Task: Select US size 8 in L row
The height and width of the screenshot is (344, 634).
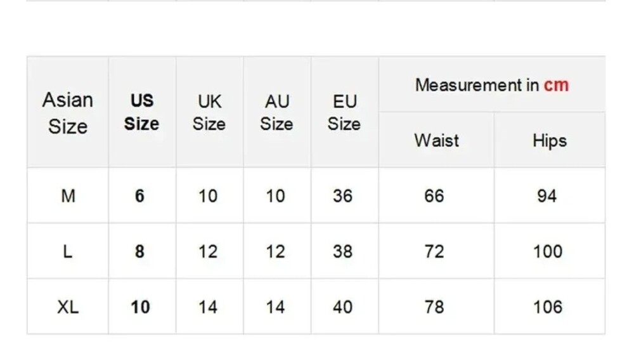Action: [140, 251]
